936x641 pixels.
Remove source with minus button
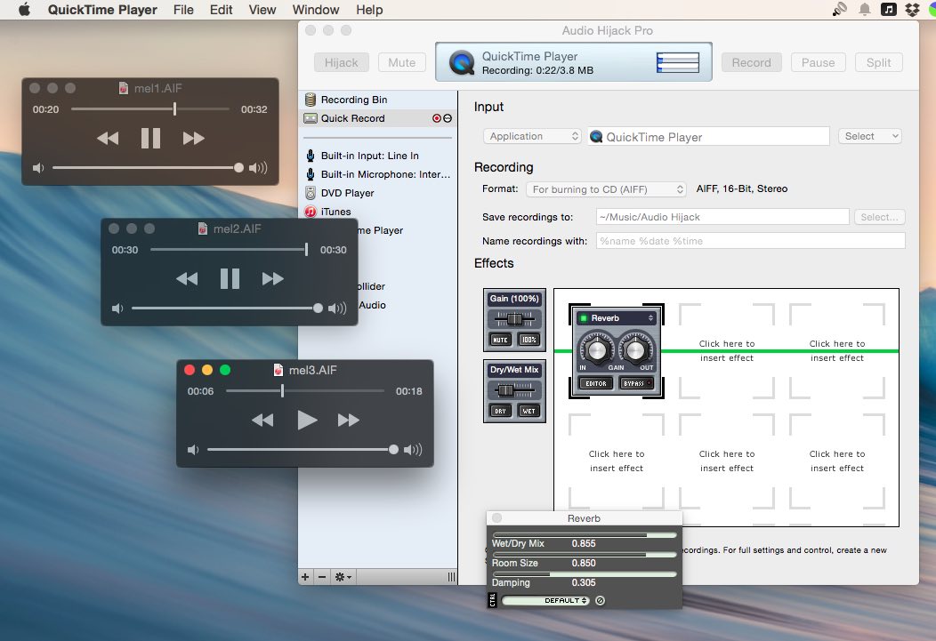[x=322, y=577]
